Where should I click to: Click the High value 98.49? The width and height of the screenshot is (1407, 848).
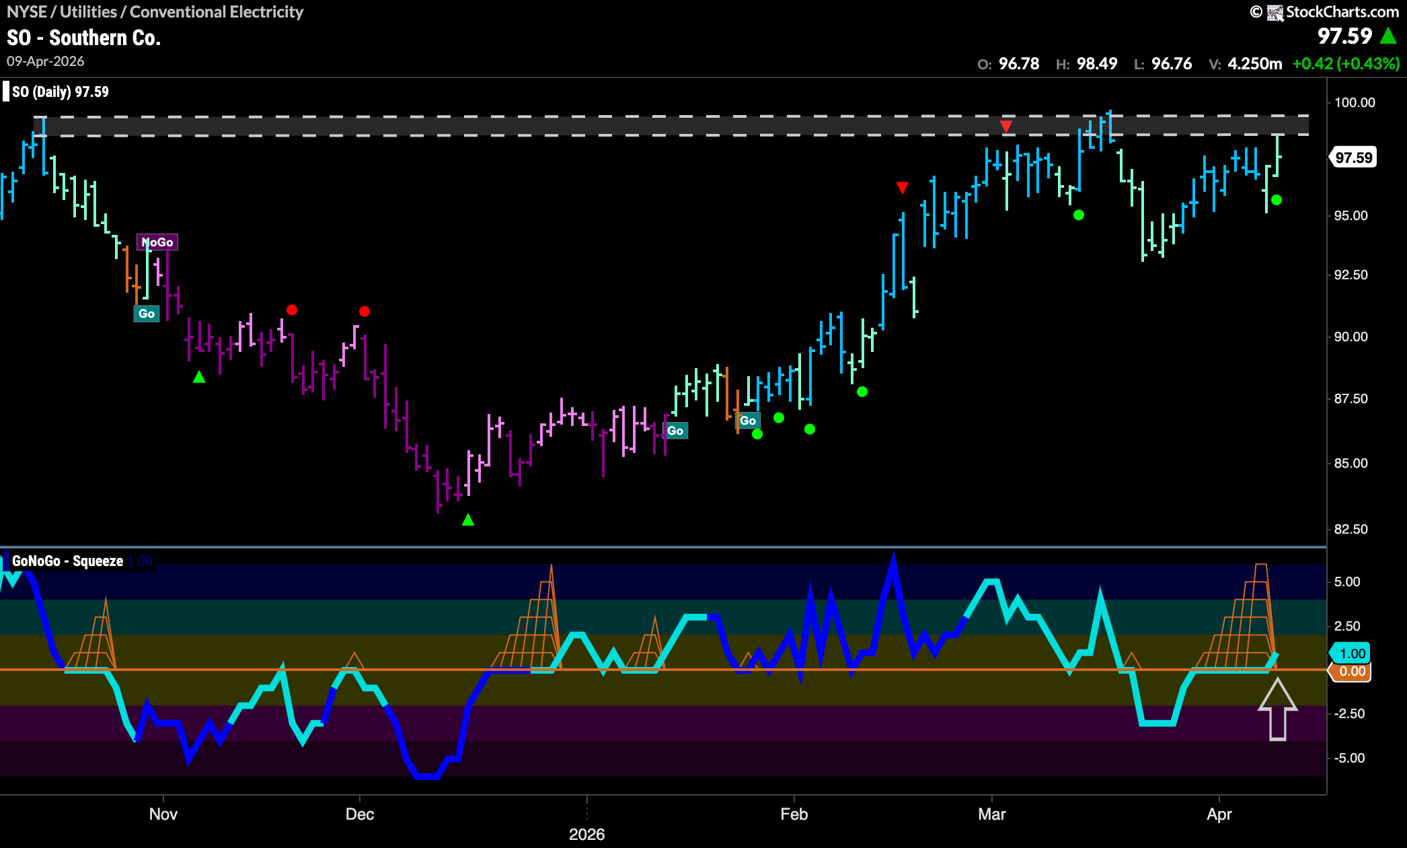pyautogui.click(x=1097, y=64)
